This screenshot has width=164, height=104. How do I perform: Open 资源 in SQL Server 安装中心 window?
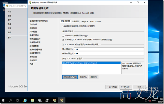coord(9,28)
